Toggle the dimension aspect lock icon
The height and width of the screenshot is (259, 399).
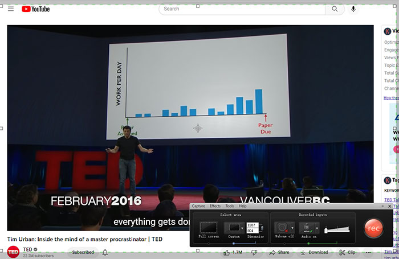point(262,228)
